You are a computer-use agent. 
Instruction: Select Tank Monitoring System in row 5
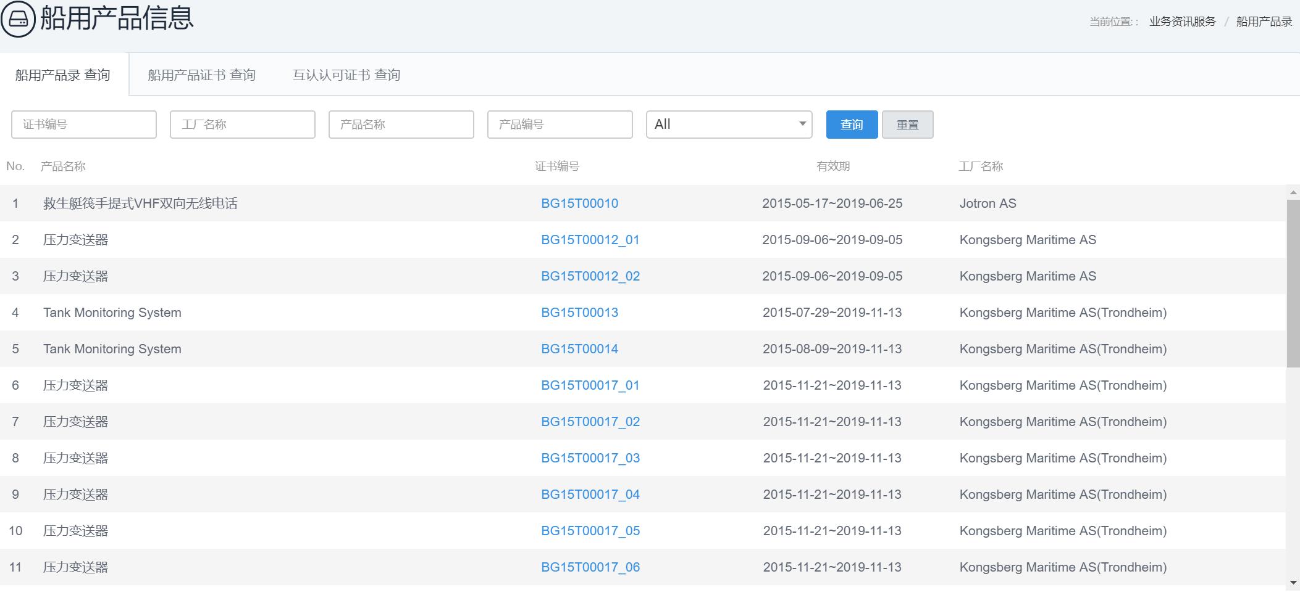(x=112, y=349)
